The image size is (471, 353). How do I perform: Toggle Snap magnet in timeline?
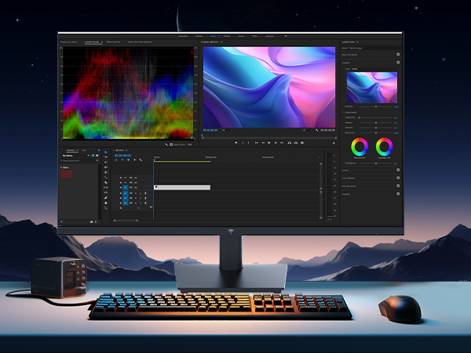point(122,160)
